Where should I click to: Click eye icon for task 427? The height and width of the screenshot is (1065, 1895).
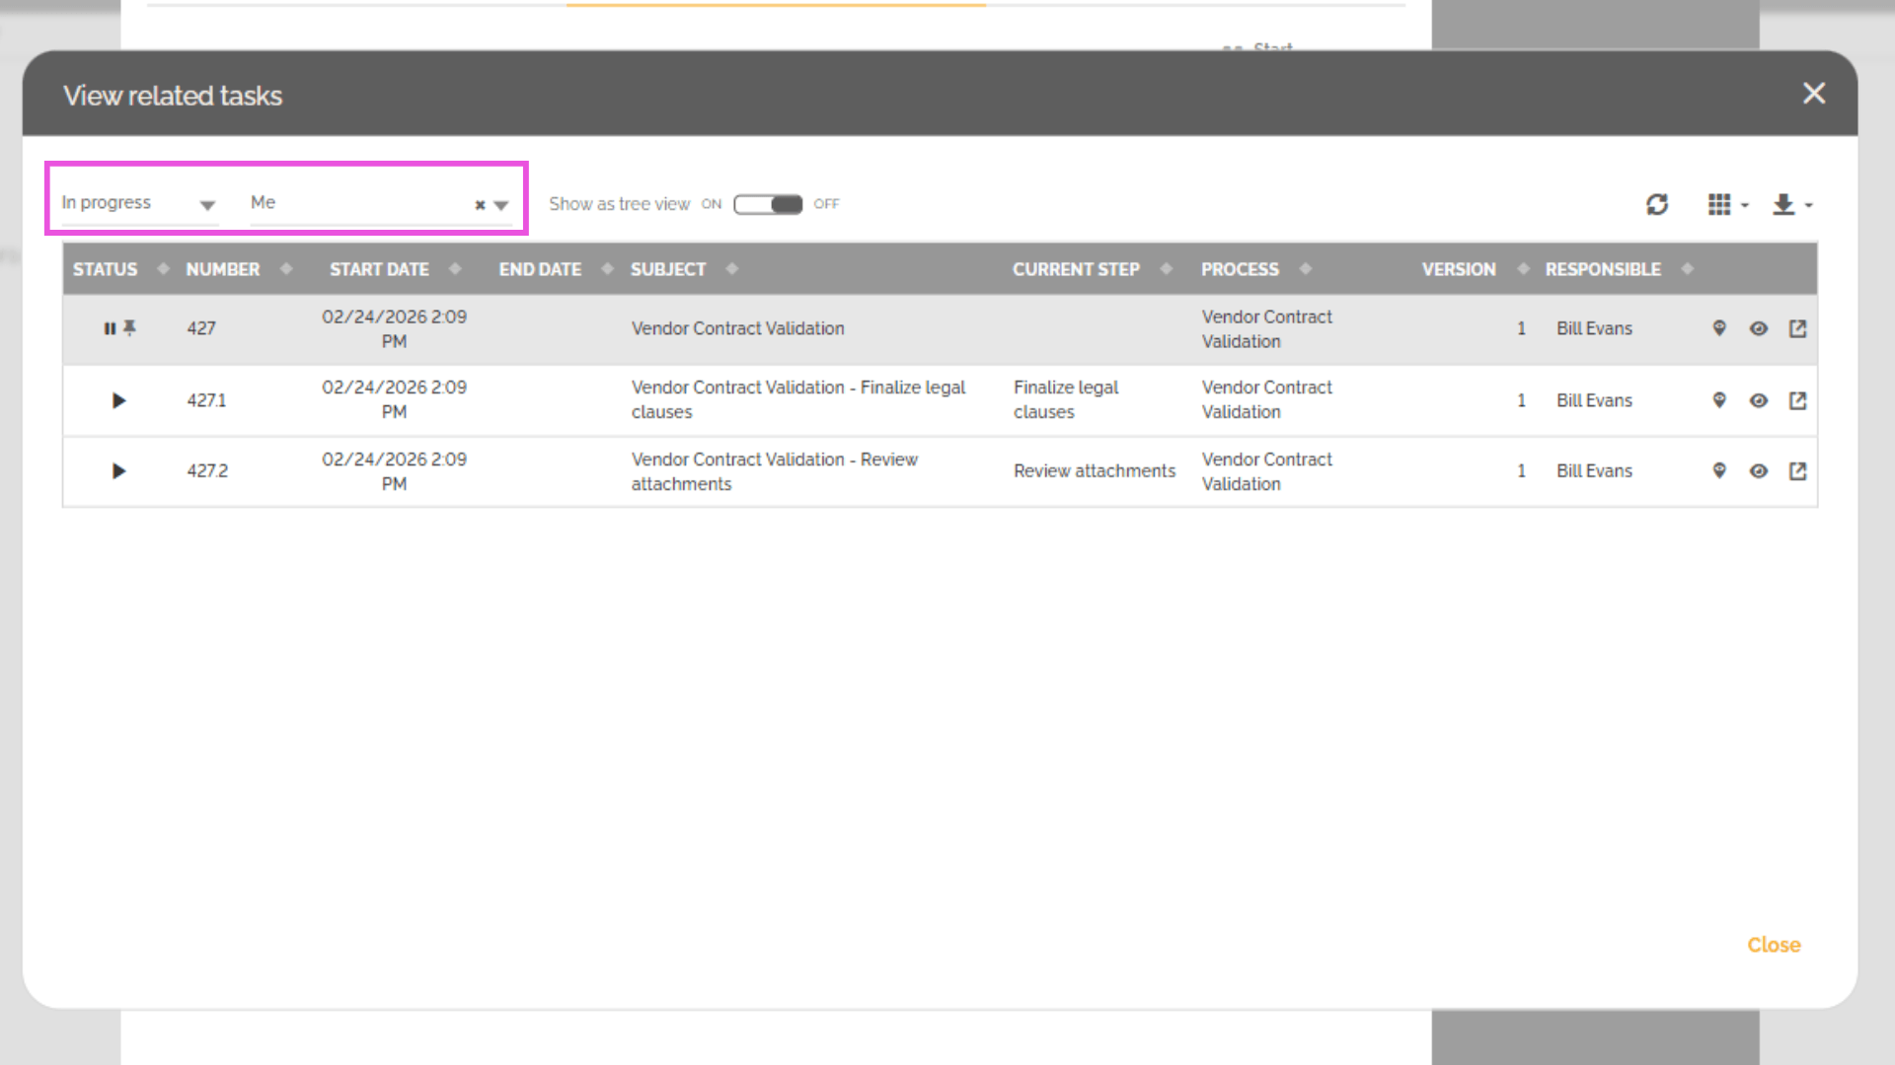(x=1759, y=328)
